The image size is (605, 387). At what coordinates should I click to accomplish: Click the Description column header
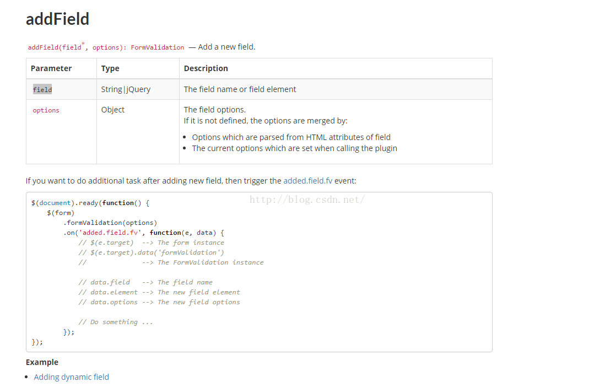206,68
